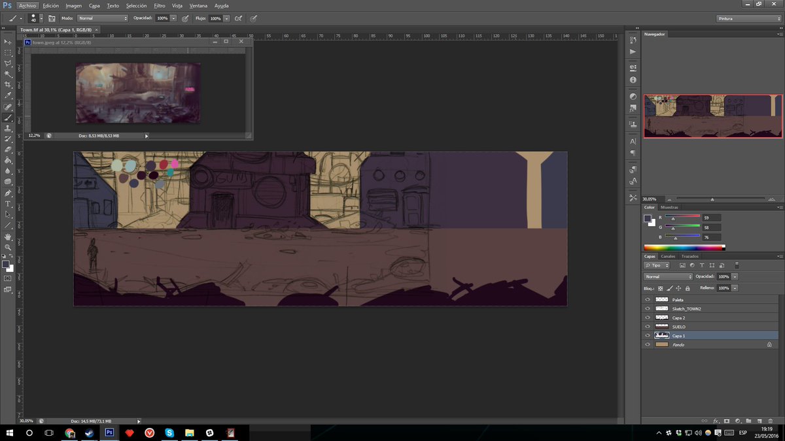Screen dimensions: 785x441
Task: Open the layer Opacidad dropdown arrow
Action: pos(735,276)
